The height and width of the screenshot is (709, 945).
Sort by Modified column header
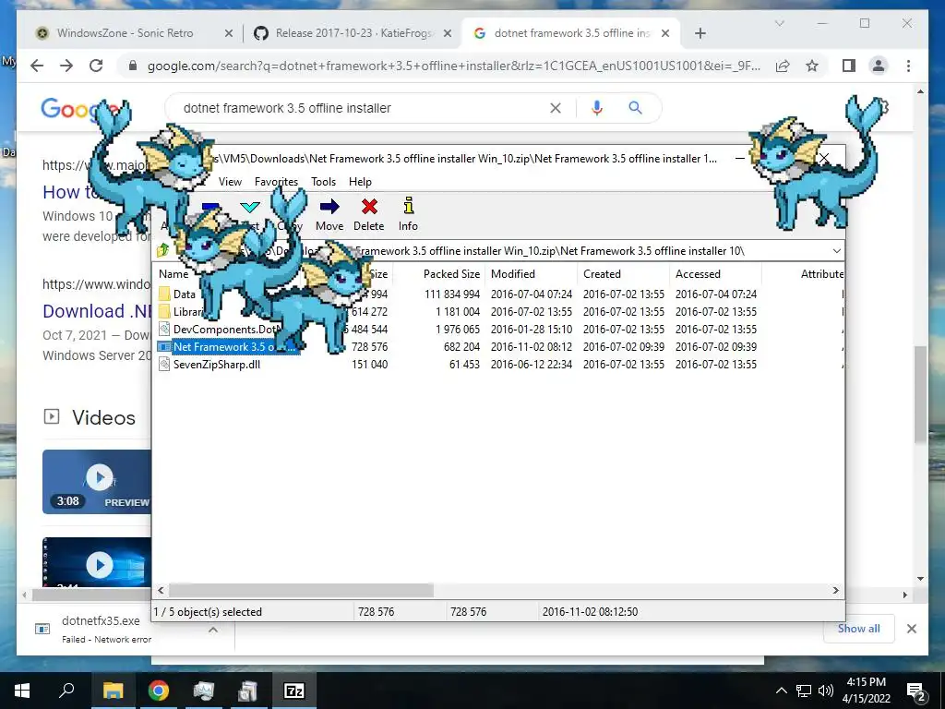513,273
